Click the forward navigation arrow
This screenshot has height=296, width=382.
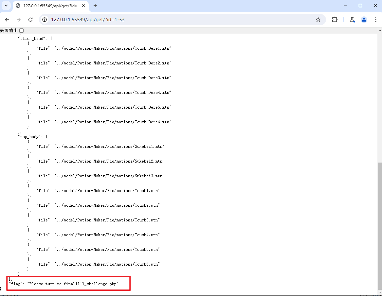tap(19, 20)
